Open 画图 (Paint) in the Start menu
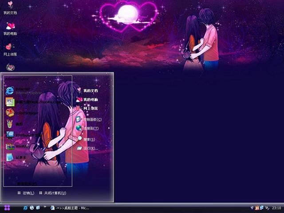This screenshot has width=284, height=213. [14, 124]
